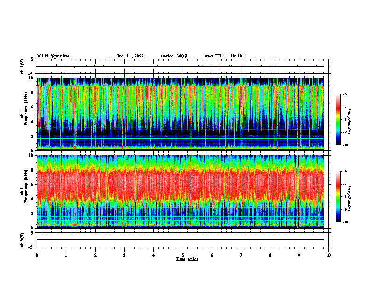This screenshot has height=286, width=370.
Task: Select the date text "Jan. 8 , 2022"
Action: click(x=130, y=56)
